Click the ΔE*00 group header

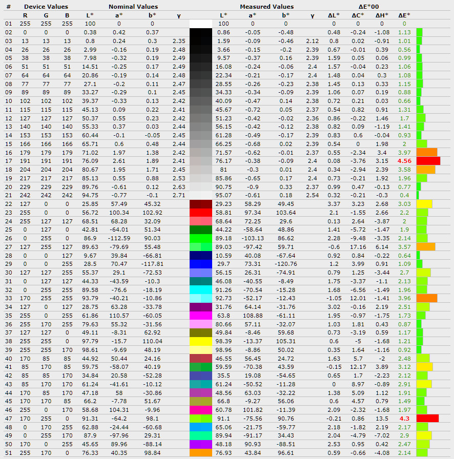coord(367,7)
